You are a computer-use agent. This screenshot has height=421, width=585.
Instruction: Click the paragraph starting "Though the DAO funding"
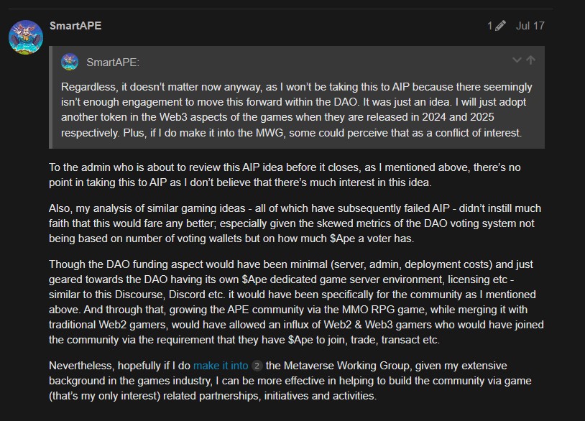296,302
